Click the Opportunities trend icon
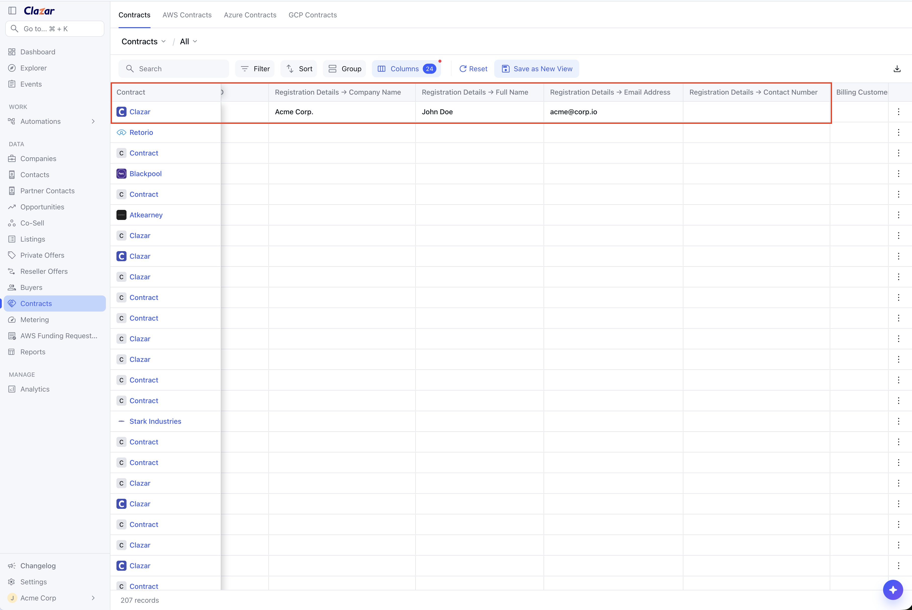 pyautogui.click(x=12, y=207)
